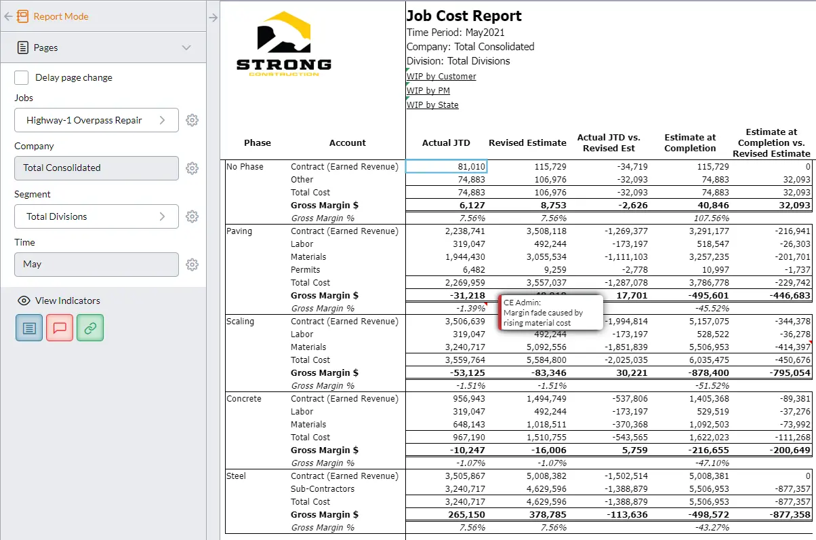This screenshot has width=816, height=540.
Task: Click the Steel phase label
Action: coord(237,476)
